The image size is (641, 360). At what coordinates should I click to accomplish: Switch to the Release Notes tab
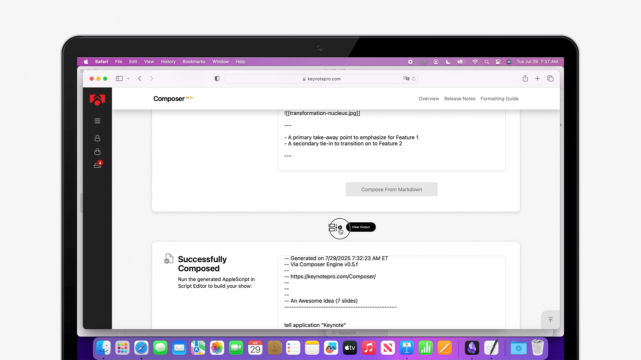pos(460,99)
